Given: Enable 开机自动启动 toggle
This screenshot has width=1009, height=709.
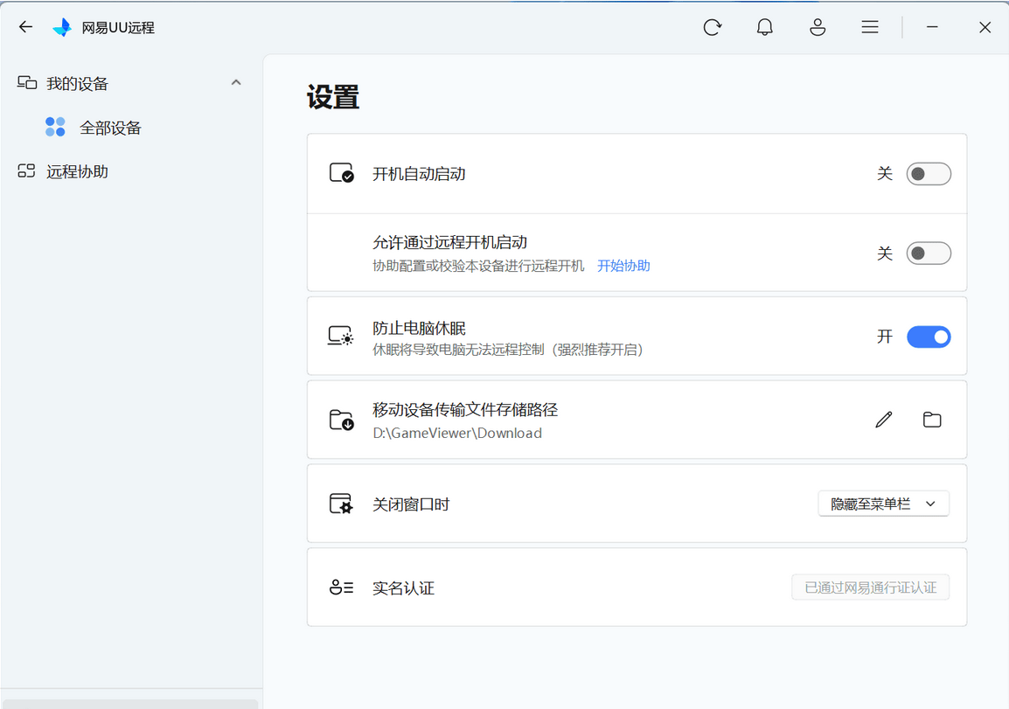Looking at the screenshot, I should [929, 174].
